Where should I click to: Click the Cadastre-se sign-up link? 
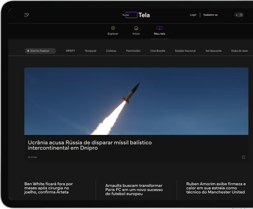point(210,15)
